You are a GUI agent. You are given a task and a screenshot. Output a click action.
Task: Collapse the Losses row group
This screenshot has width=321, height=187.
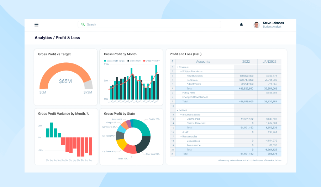pyautogui.click(x=178, y=110)
